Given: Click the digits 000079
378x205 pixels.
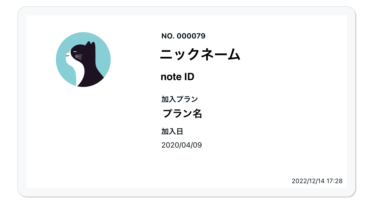Looking at the screenshot, I should coord(191,36).
